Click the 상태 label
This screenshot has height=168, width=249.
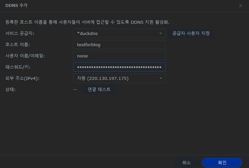coord(11,89)
